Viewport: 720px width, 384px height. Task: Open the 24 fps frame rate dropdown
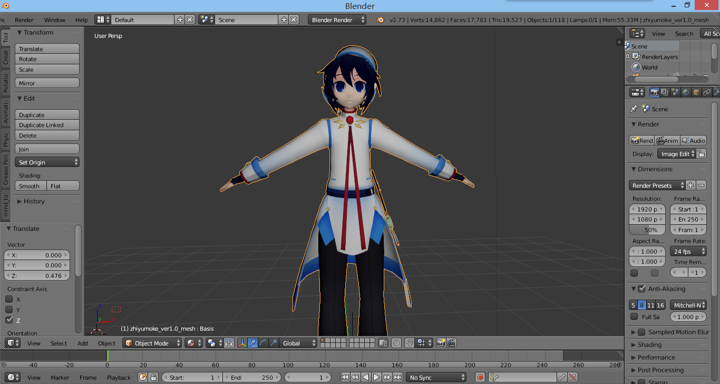pyautogui.click(x=688, y=251)
